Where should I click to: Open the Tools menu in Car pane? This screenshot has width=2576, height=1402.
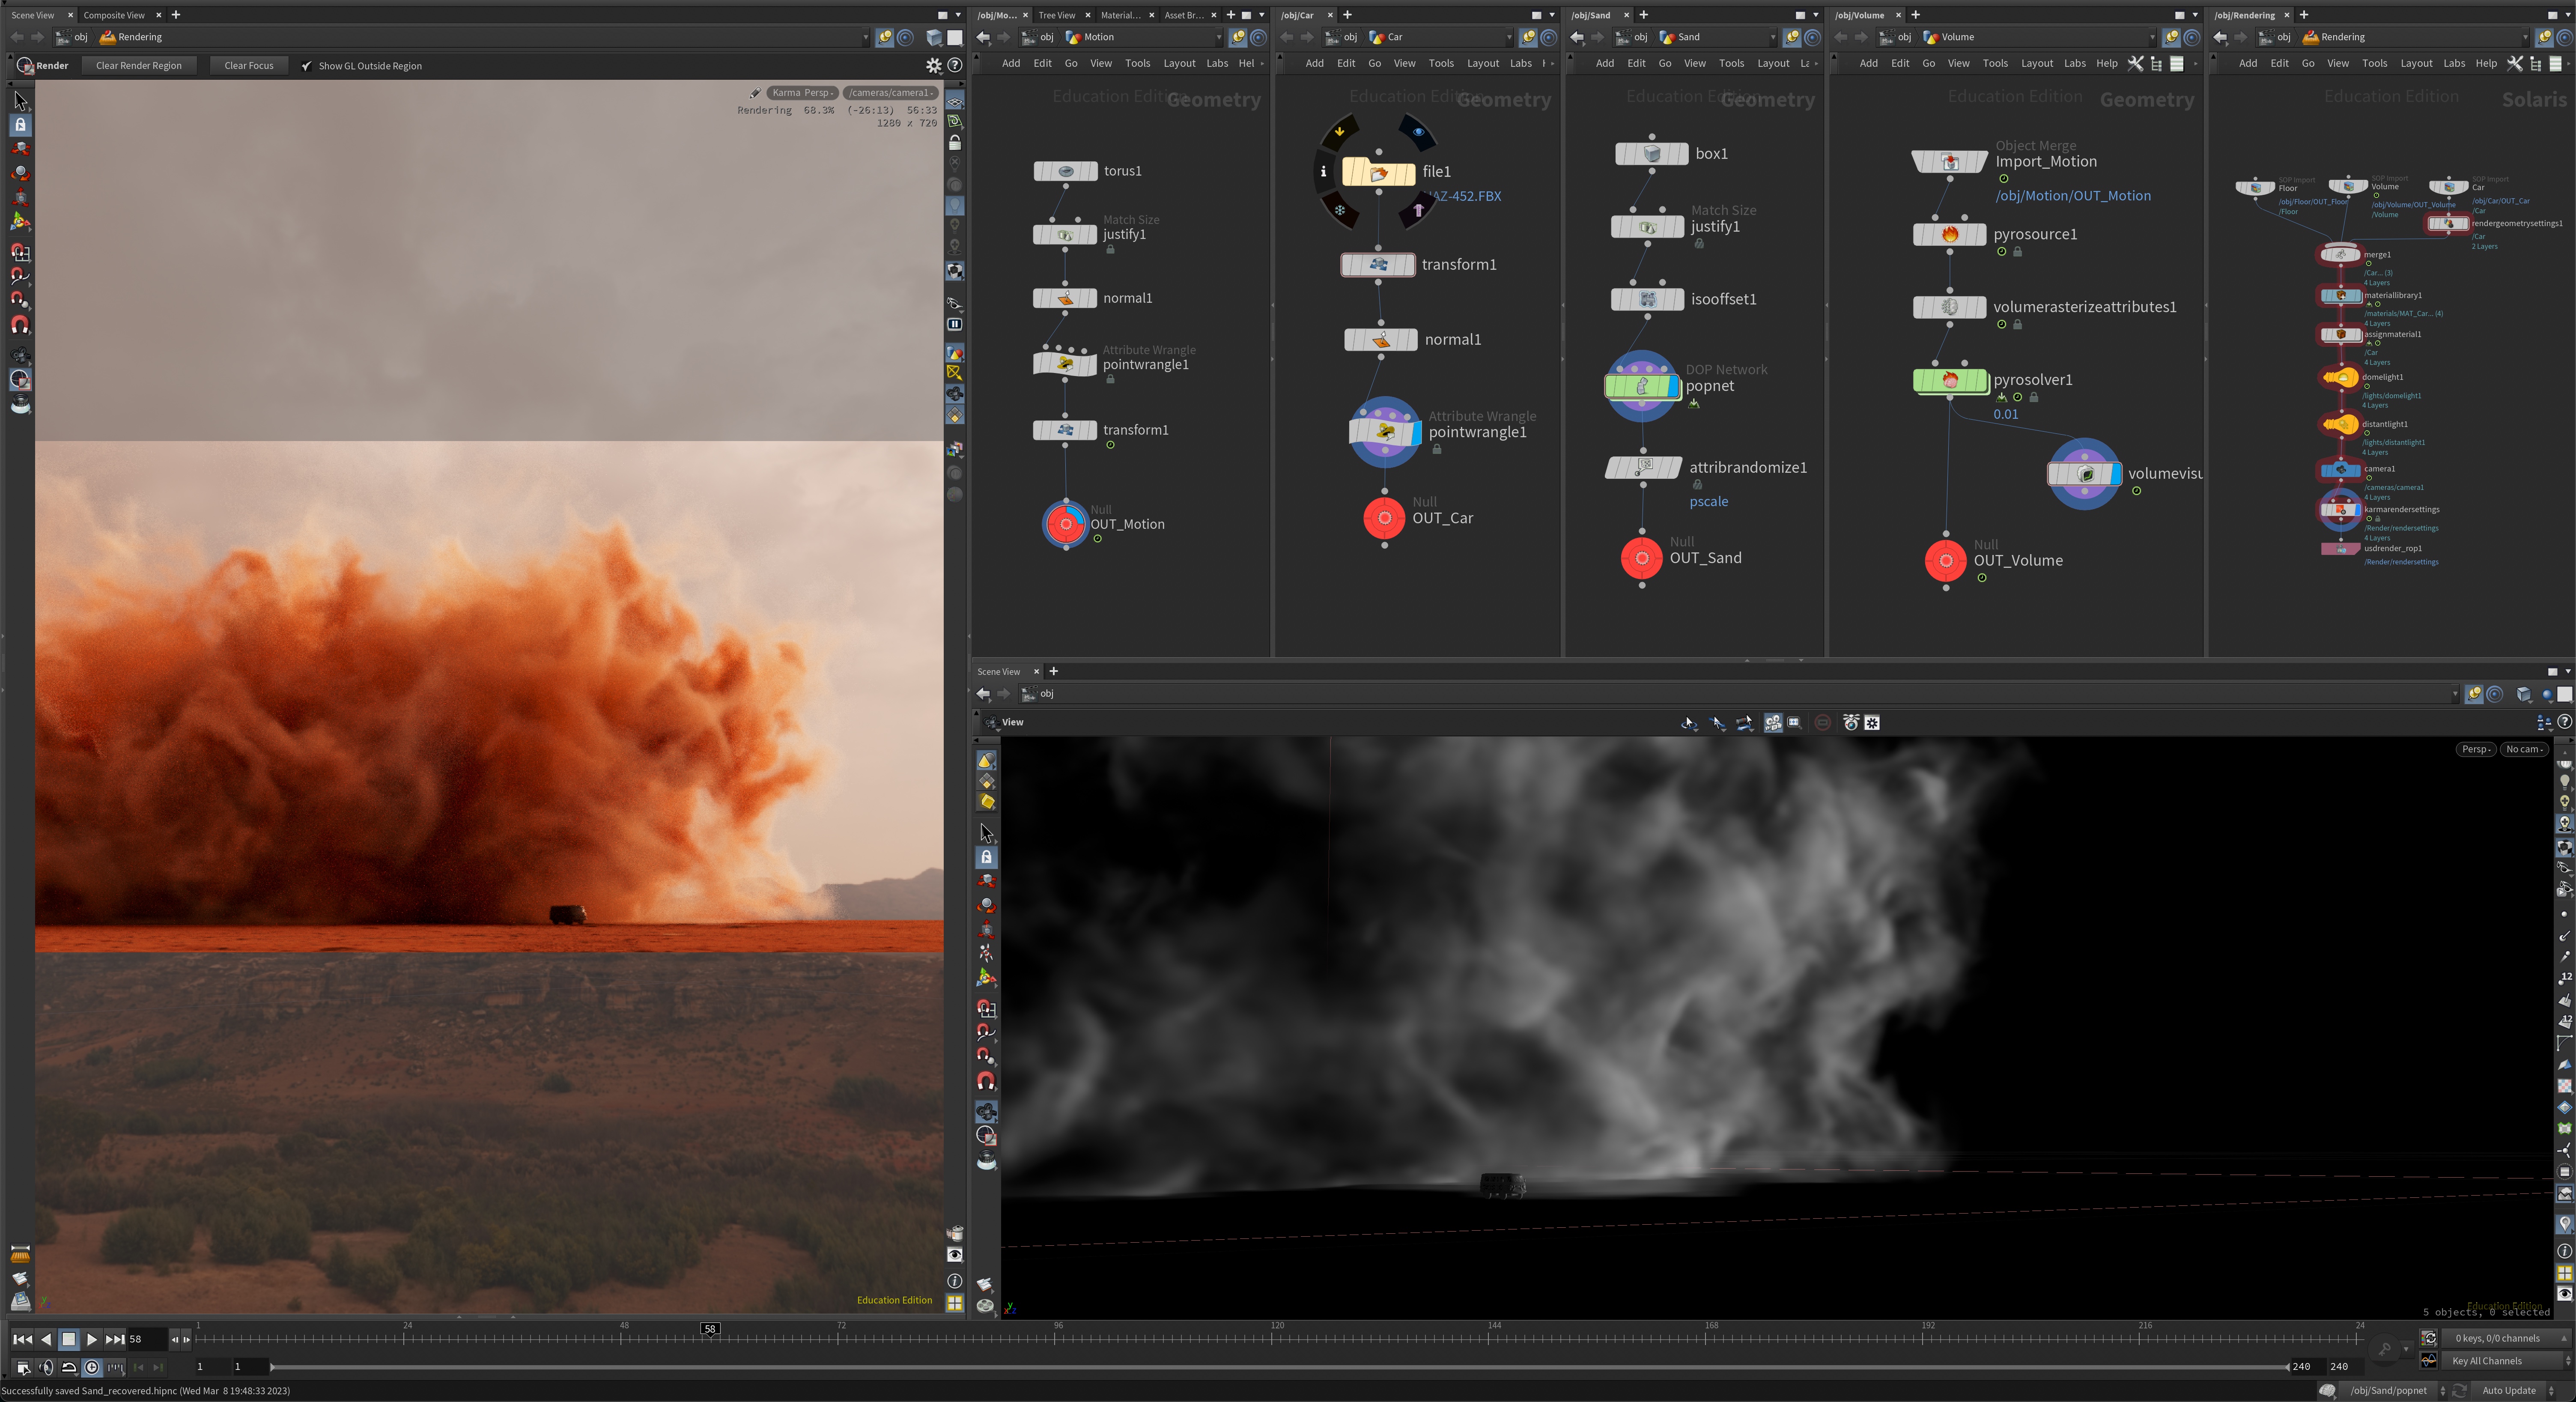[1441, 63]
